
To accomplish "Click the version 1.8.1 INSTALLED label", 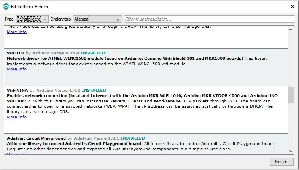I will click(126, 138).
